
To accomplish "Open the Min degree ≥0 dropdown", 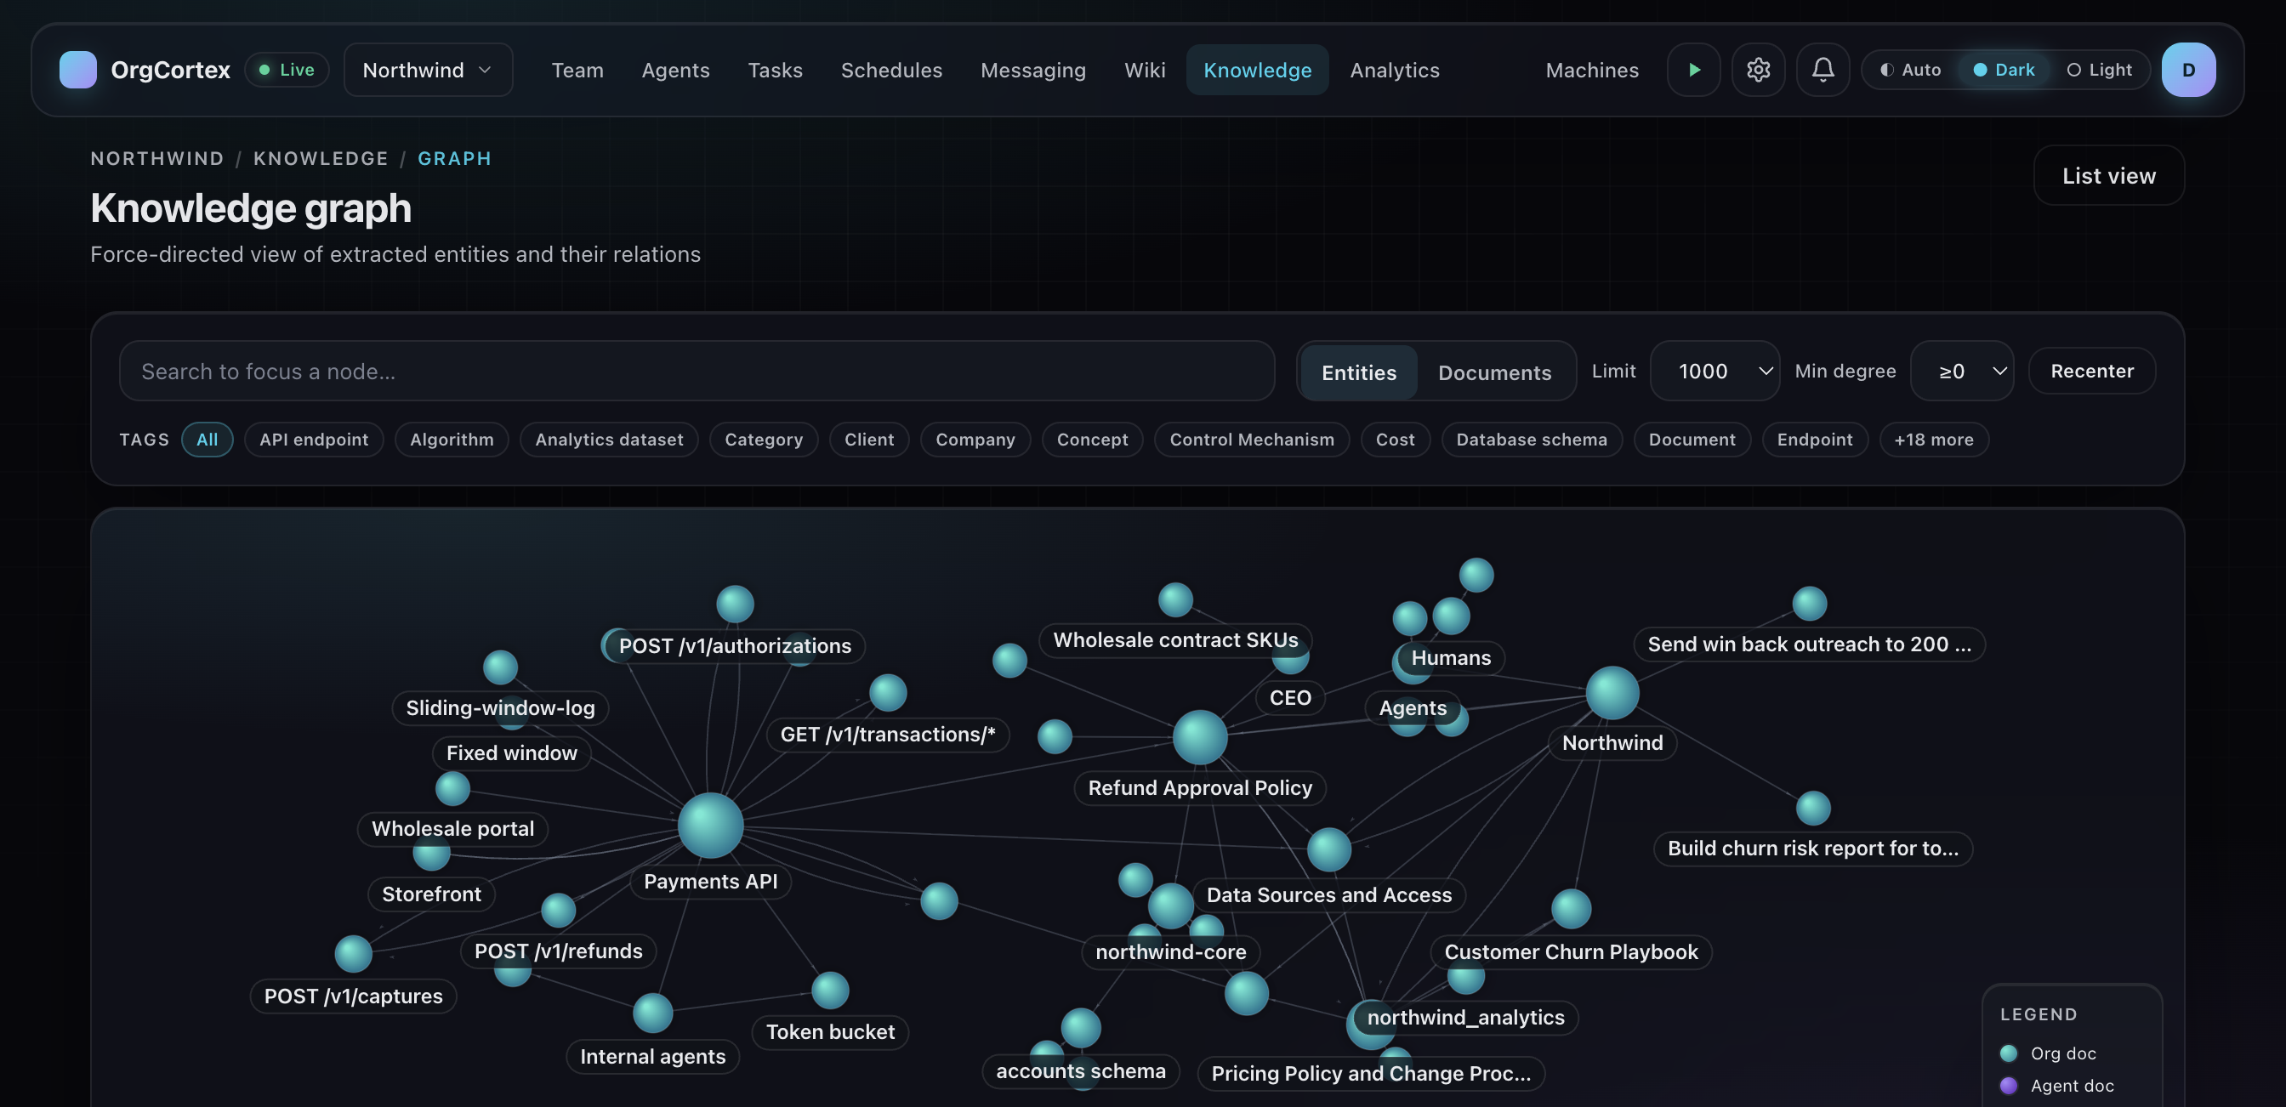I will (x=1961, y=371).
